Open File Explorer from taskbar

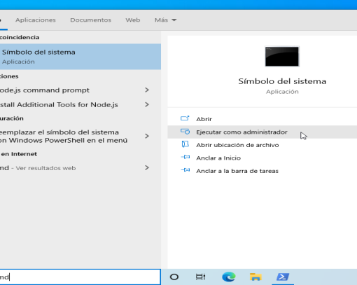(x=255, y=277)
